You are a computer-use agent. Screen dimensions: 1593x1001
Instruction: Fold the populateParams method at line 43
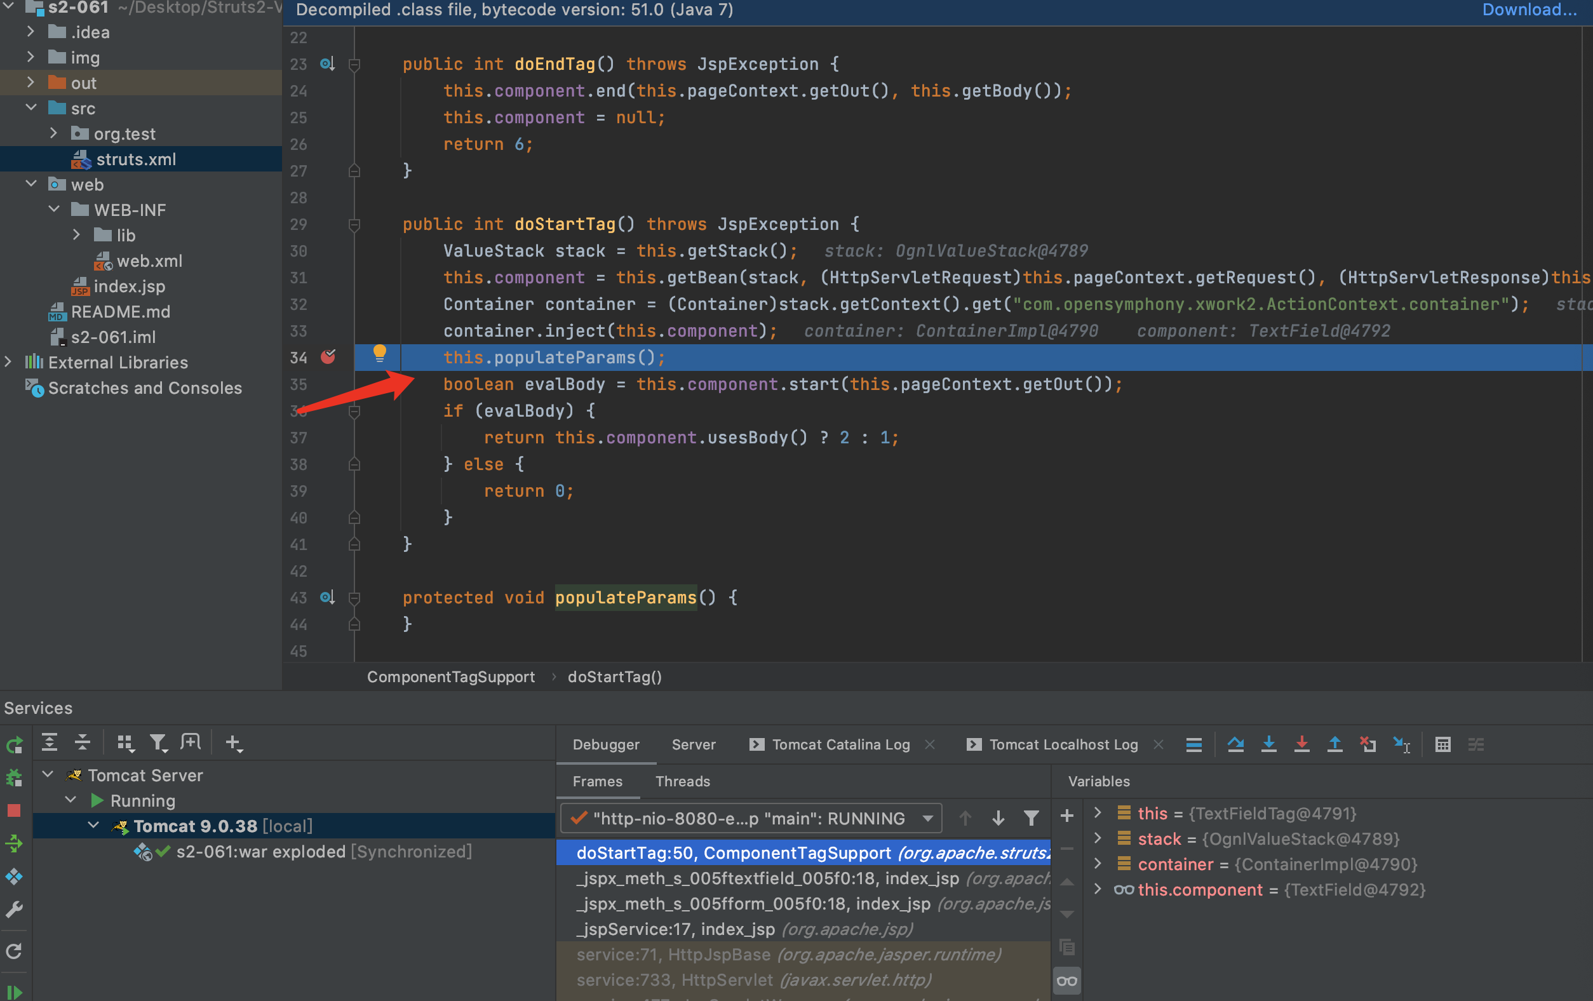pyautogui.click(x=354, y=598)
